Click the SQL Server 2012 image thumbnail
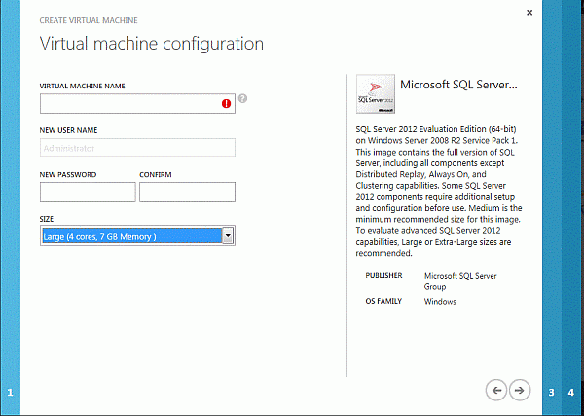Viewport: 584px width, 416px height. pos(376,93)
